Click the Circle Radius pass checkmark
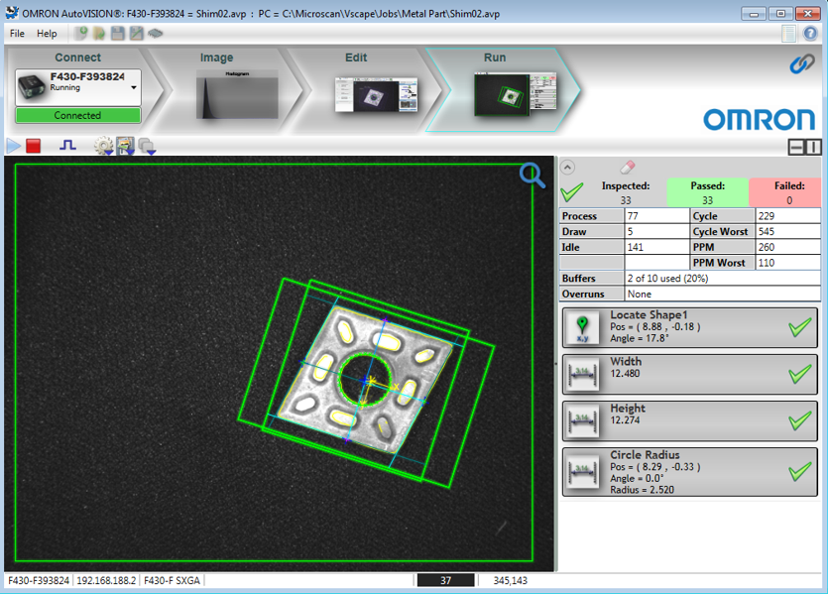828x594 pixels. [x=799, y=471]
